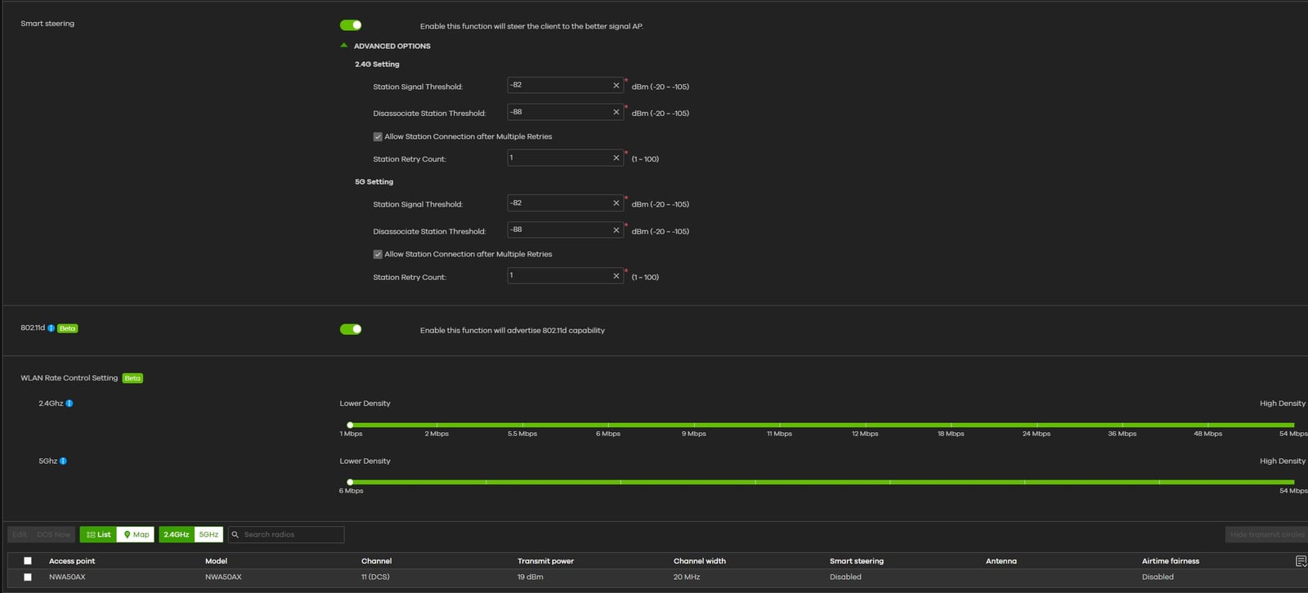Image resolution: width=1308 pixels, height=593 pixels.
Task: Clear the 2.4G Disassociate Station Threshold value
Action: coord(616,113)
